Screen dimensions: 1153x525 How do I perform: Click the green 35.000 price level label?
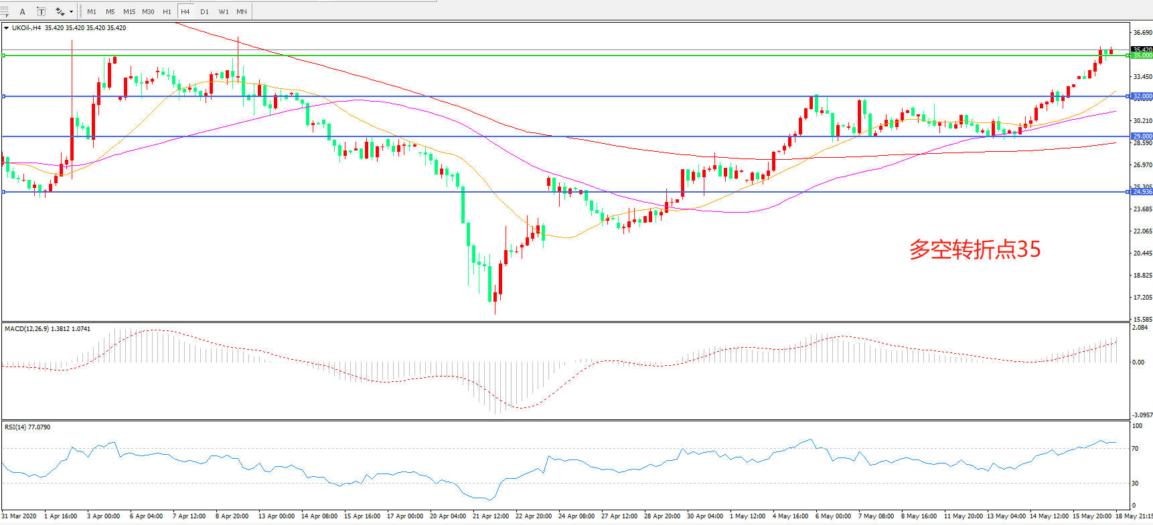(1142, 56)
